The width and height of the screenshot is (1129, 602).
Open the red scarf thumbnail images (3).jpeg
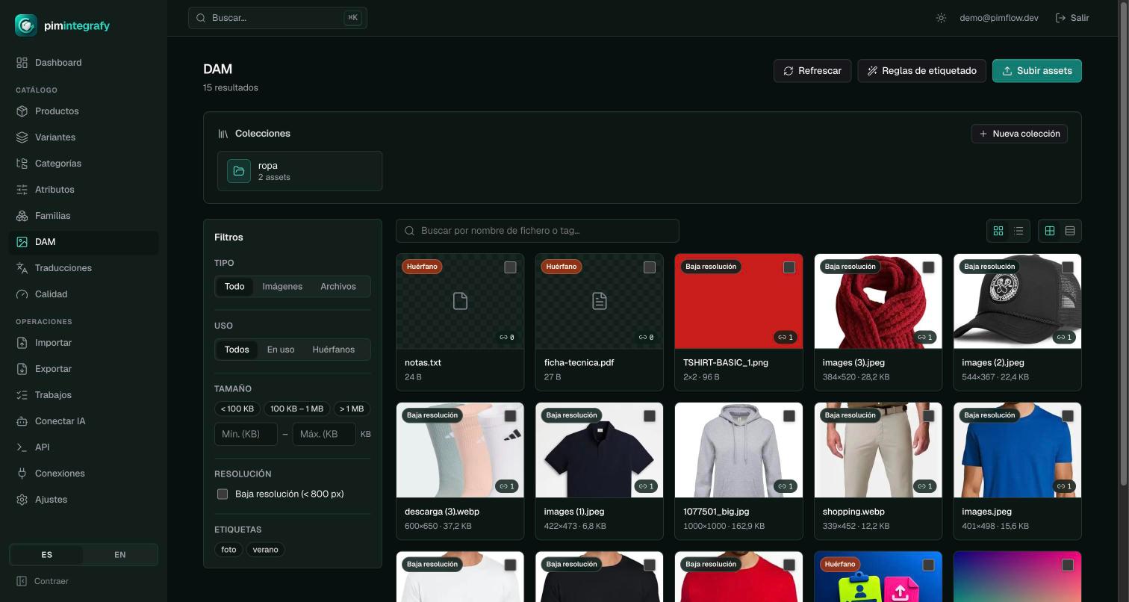[x=878, y=301]
